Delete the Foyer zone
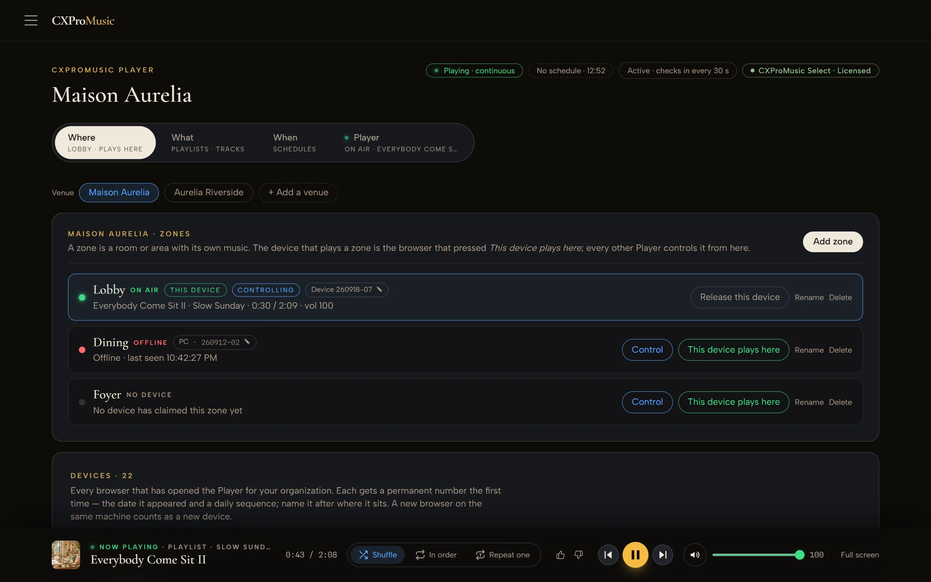Viewport: 931px width, 582px height. click(x=840, y=402)
